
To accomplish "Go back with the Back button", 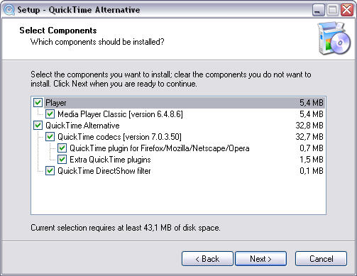I will 207,259.
